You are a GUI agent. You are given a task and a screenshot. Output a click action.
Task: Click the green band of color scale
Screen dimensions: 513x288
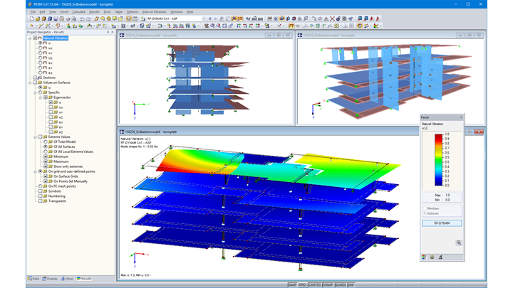click(x=438, y=159)
